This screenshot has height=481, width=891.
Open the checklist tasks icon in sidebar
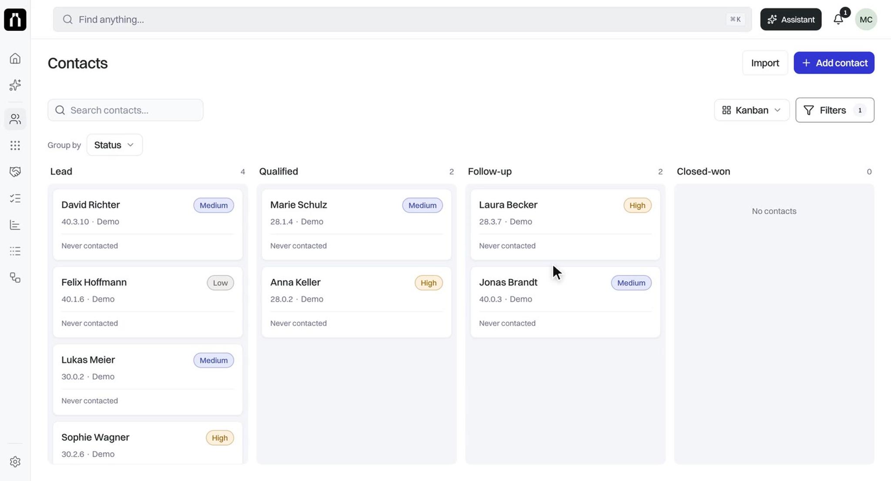[x=15, y=198]
